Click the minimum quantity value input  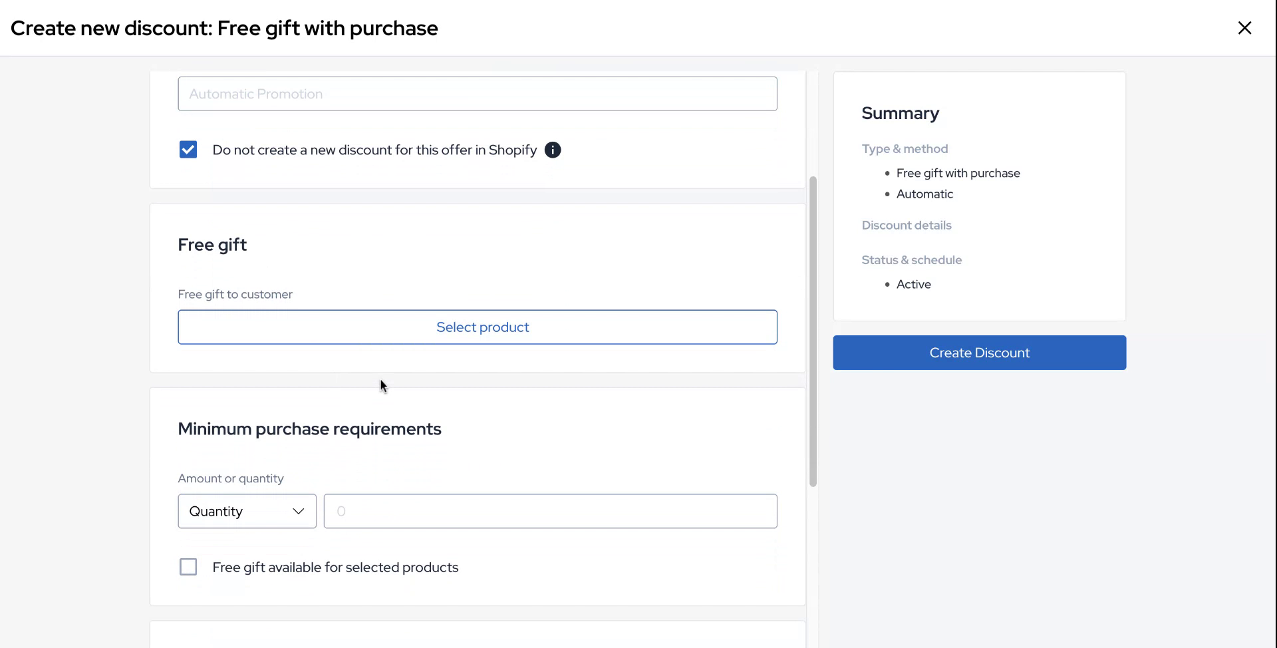click(x=550, y=511)
